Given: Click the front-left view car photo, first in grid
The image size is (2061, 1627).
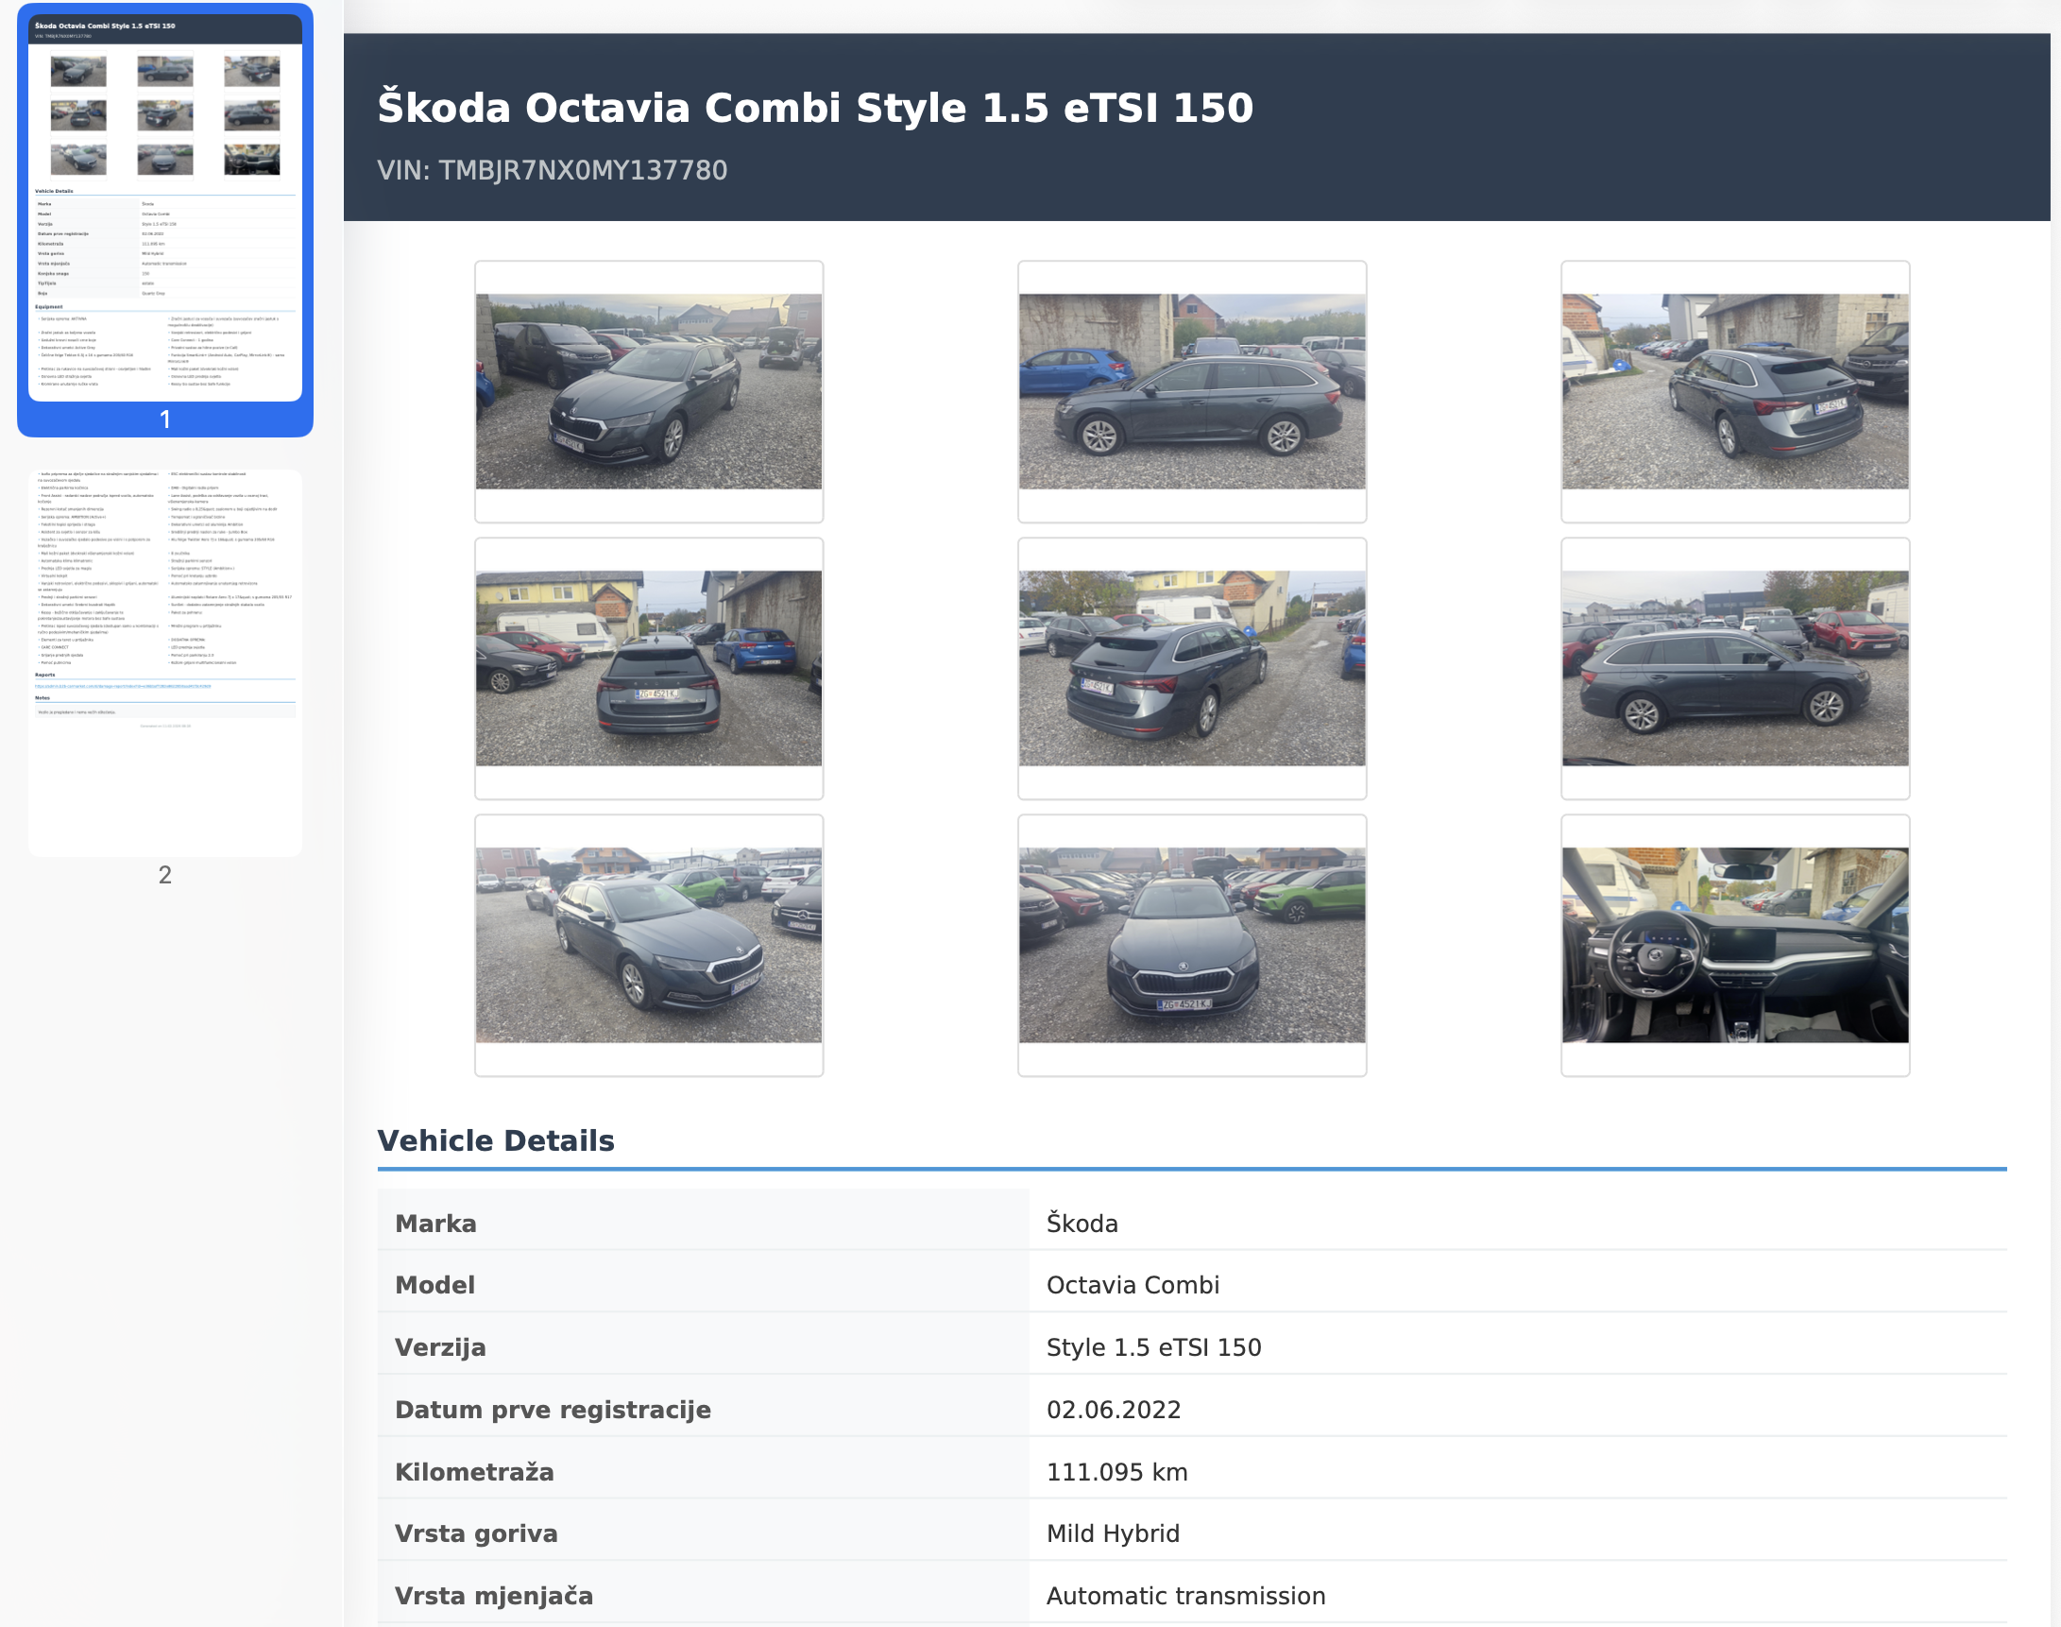Looking at the screenshot, I should (x=649, y=391).
